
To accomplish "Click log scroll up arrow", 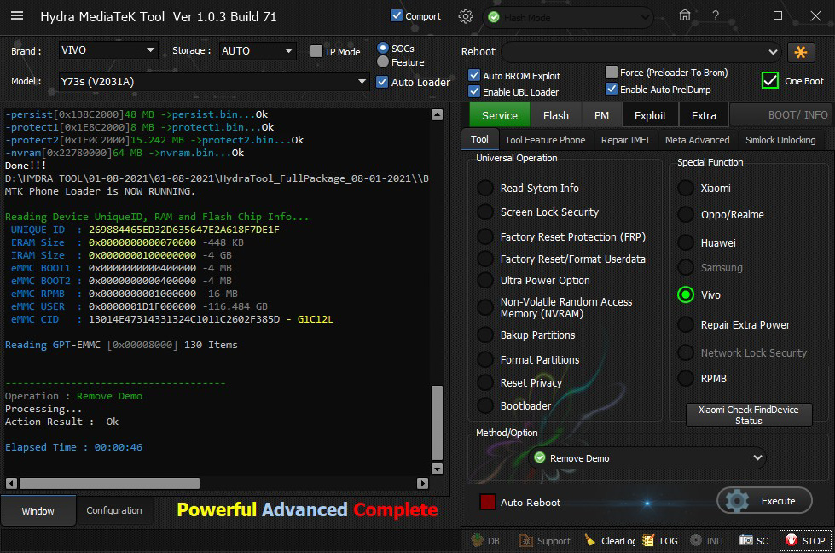I will [x=438, y=114].
